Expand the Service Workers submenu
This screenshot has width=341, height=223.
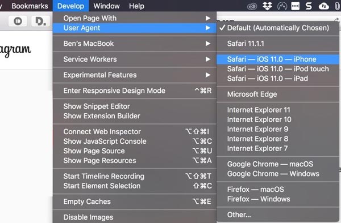pyautogui.click(x=135, y=59)
